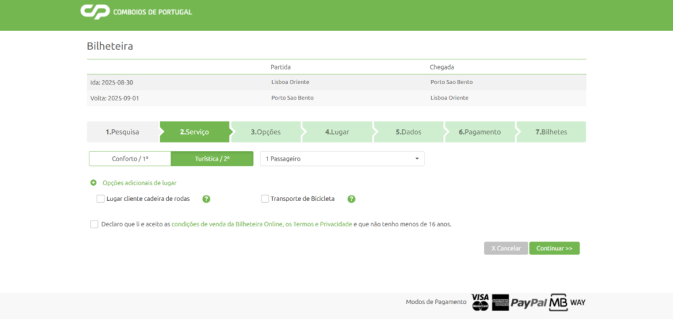Select step 2.Serviço
Viewport: 673px width, 319px height.
(195, 132)
